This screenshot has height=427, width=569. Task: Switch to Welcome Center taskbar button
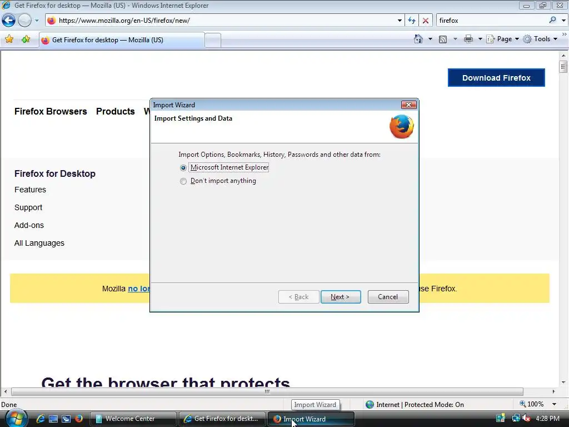click(x=133, y=419)
